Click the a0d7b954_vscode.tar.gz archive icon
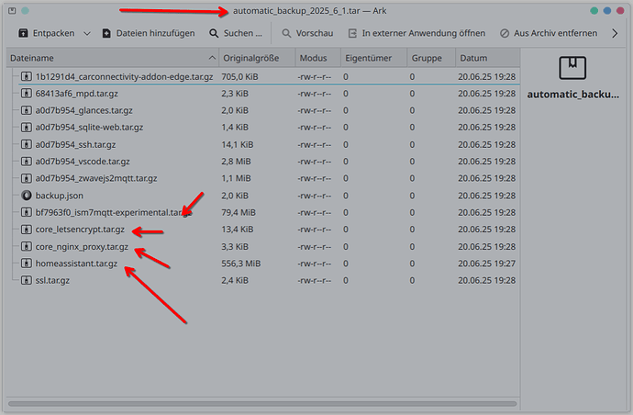 click(x=27, y=162)
